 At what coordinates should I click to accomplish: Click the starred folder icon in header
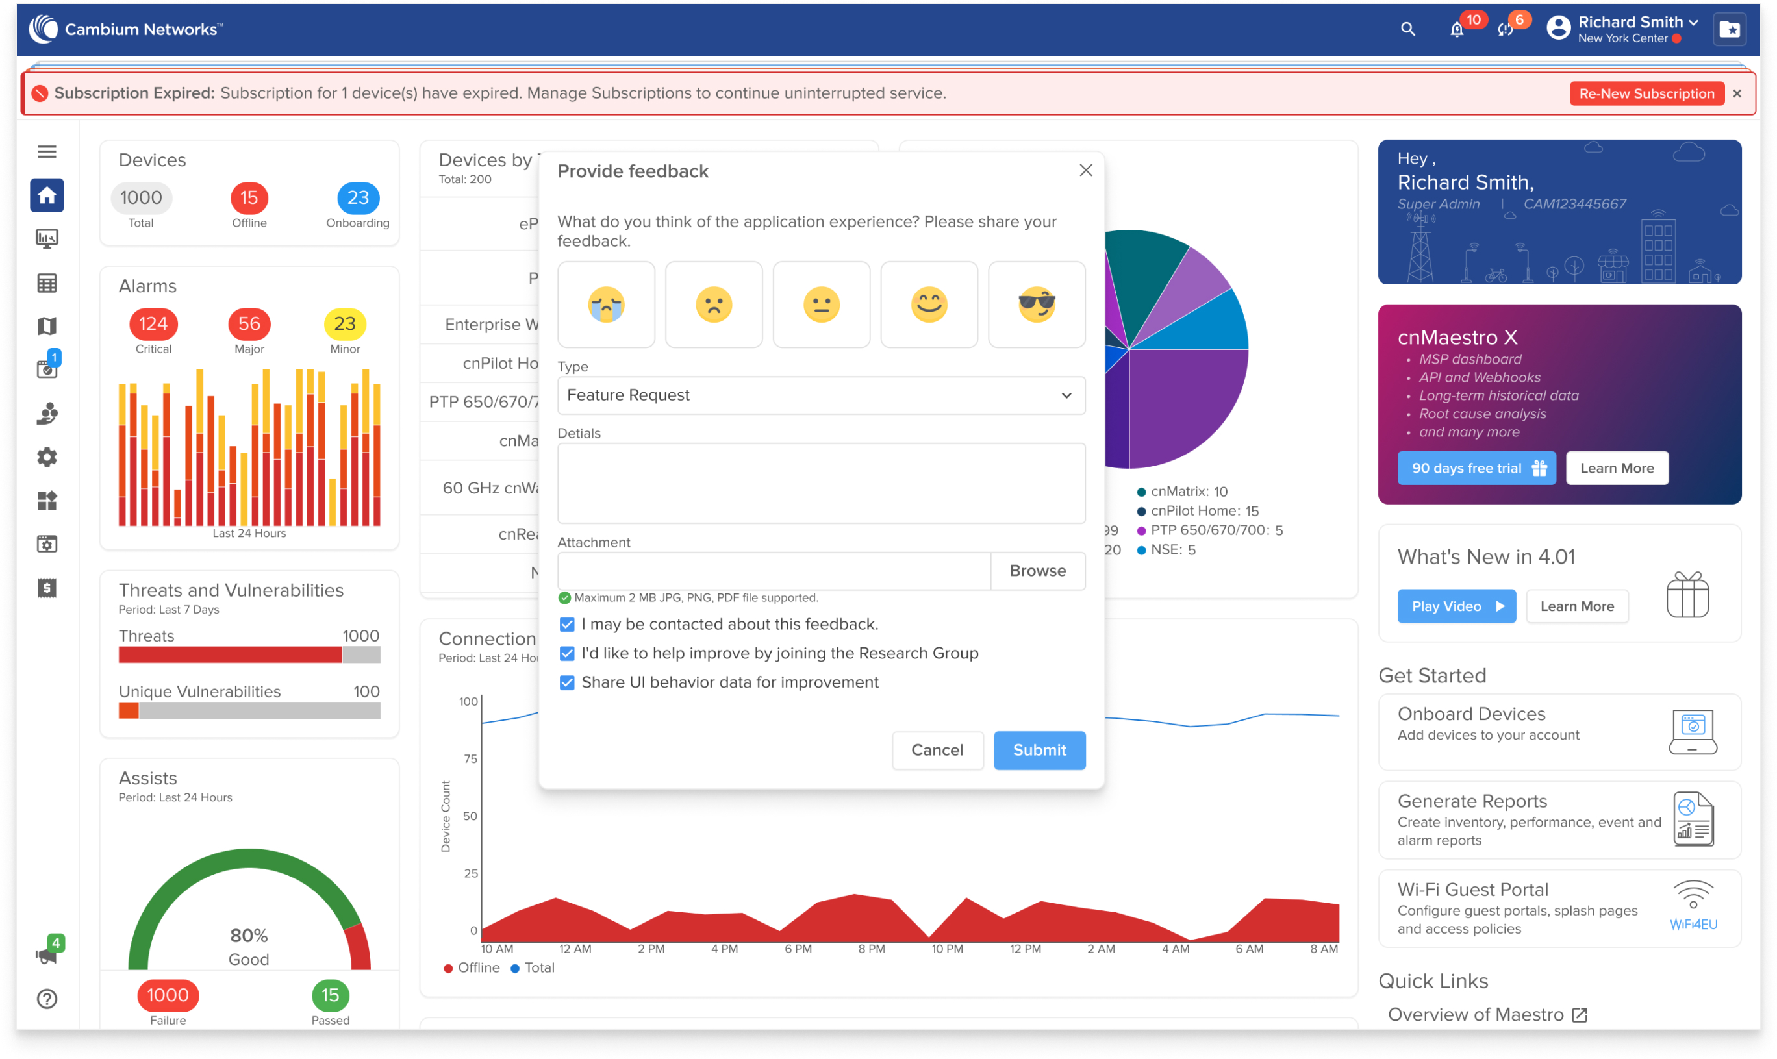click(1729, 29)
